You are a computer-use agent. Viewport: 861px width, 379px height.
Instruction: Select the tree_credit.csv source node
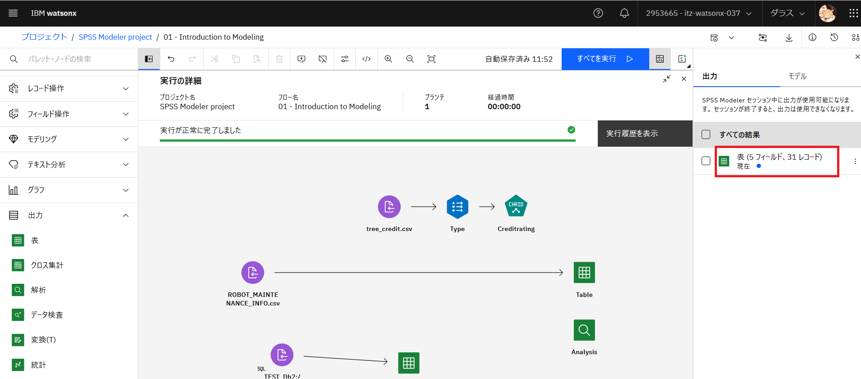tap(389, 207)
